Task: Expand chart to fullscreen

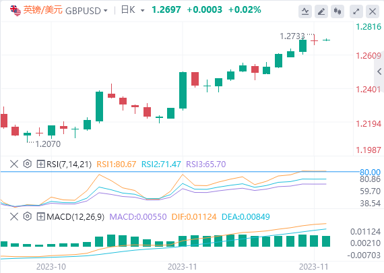Action: [356, 11]
